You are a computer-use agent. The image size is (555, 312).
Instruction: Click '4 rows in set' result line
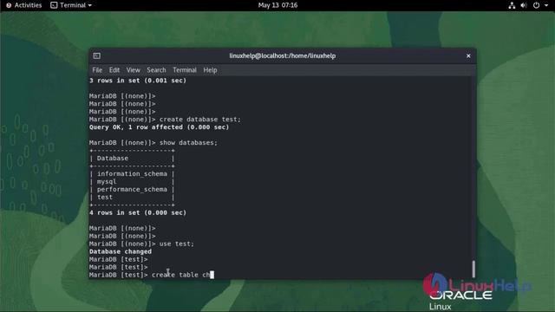(138, 212)
